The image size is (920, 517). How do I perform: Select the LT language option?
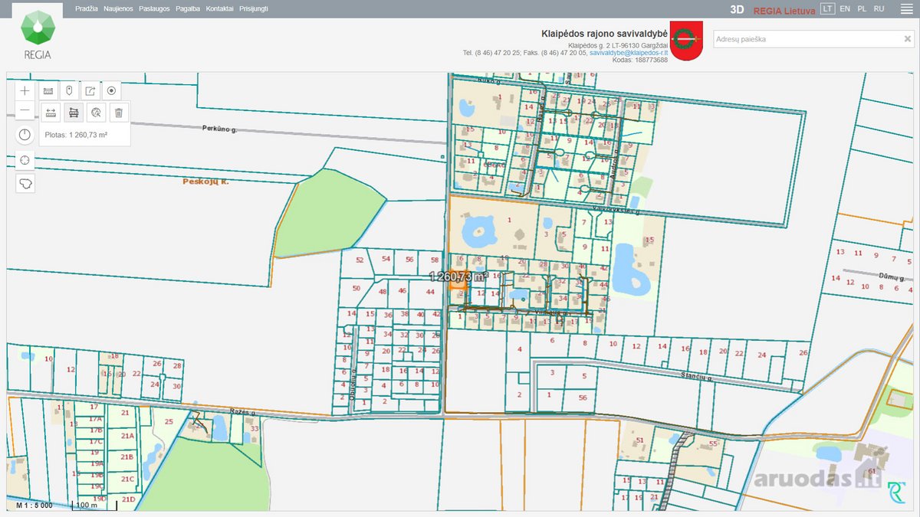tap(827, 8)
